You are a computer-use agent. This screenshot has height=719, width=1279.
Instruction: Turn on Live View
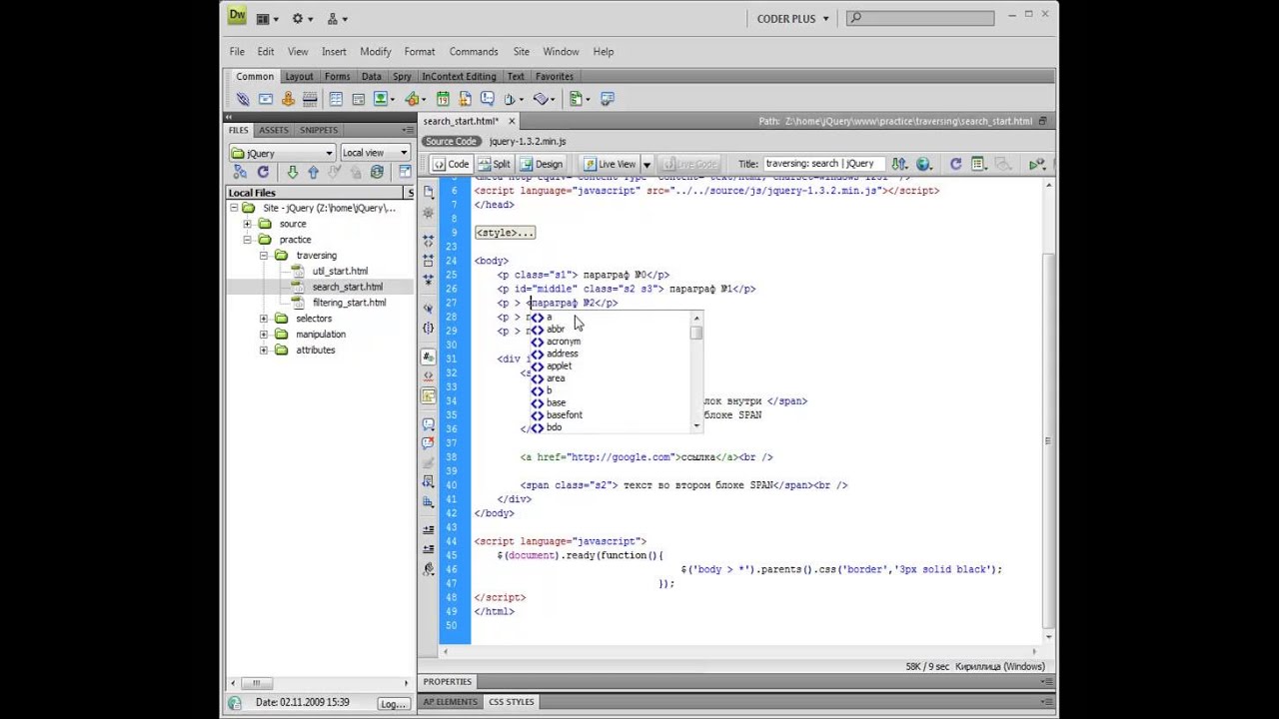tap(610, 164)
